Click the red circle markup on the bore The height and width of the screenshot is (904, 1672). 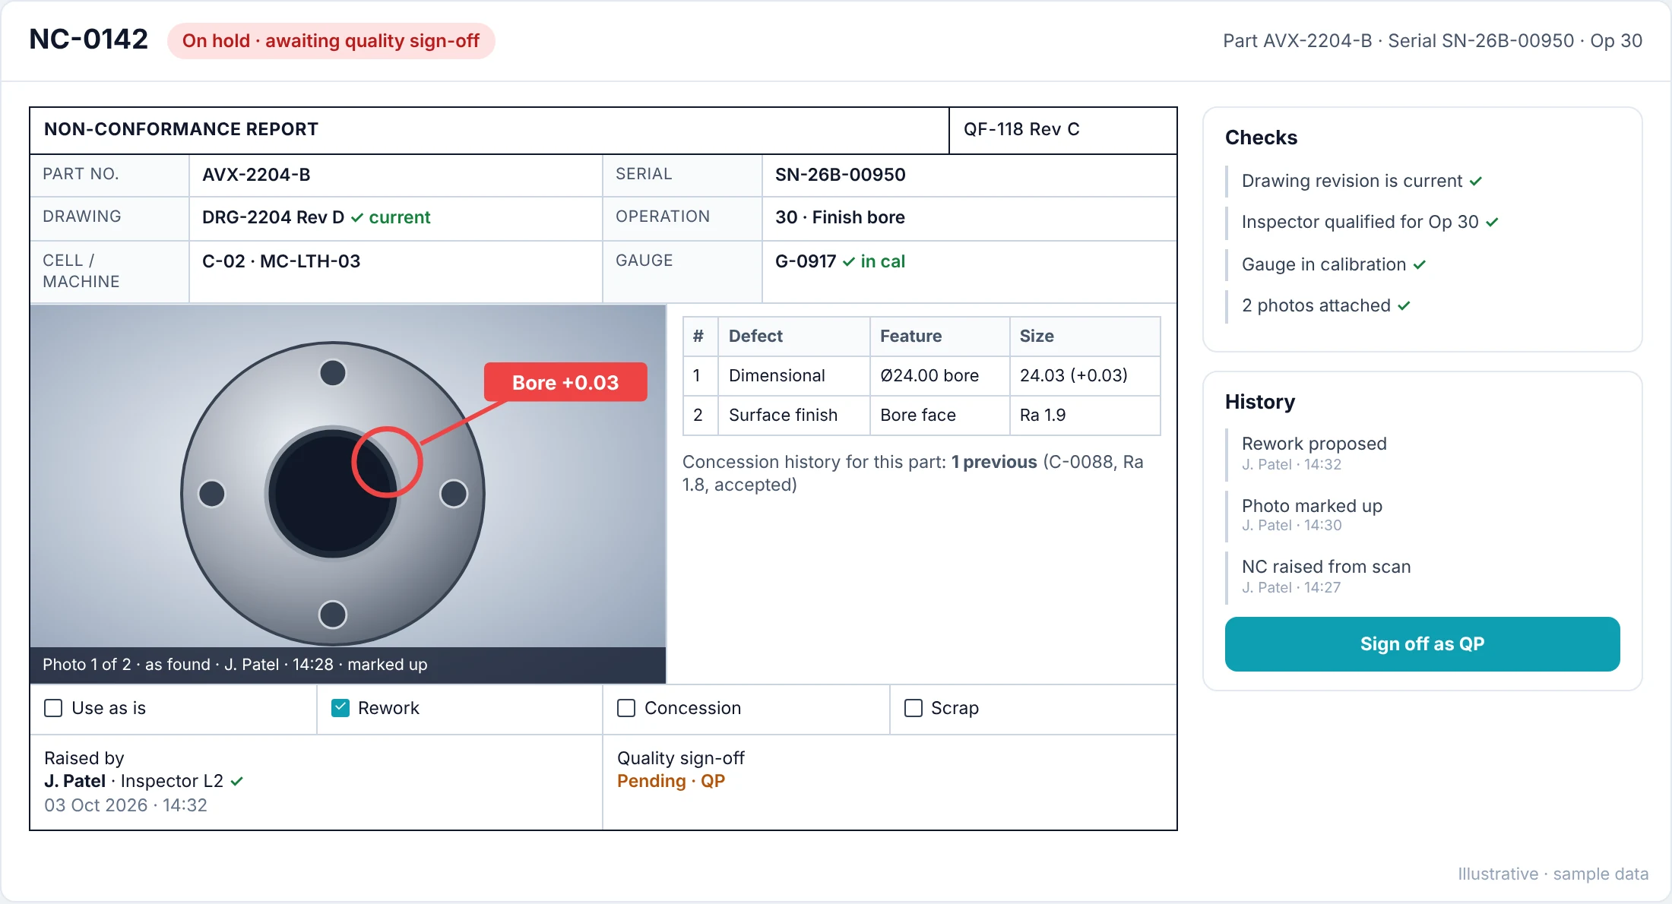point(387,462)
